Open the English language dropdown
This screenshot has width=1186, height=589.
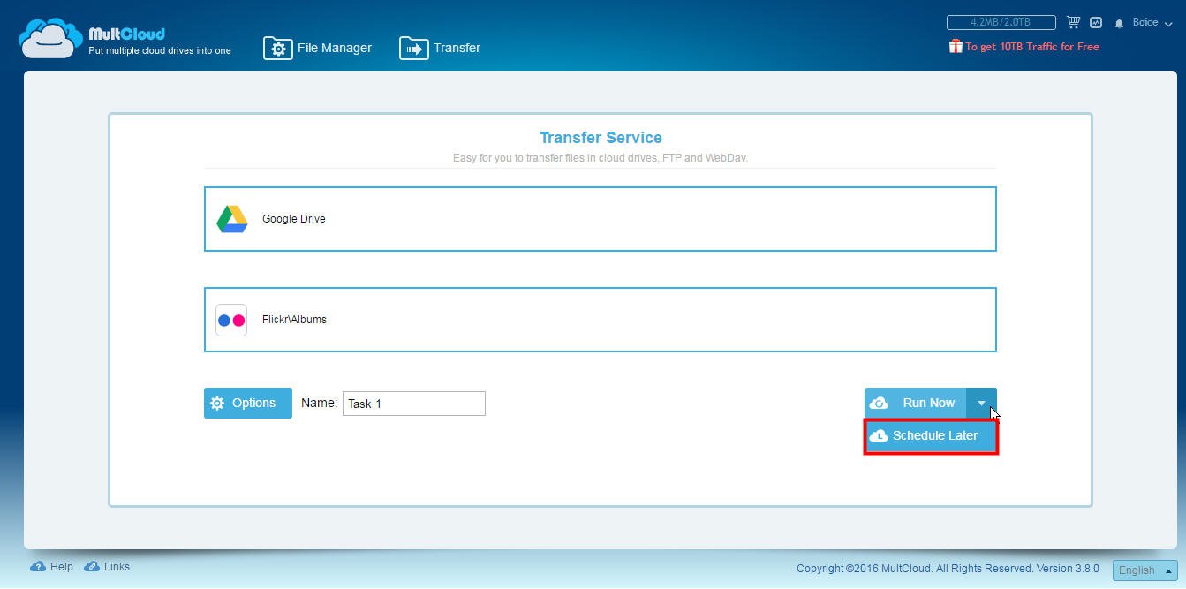point(1145,570)
